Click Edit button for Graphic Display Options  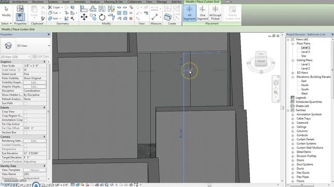pos(34,87)
